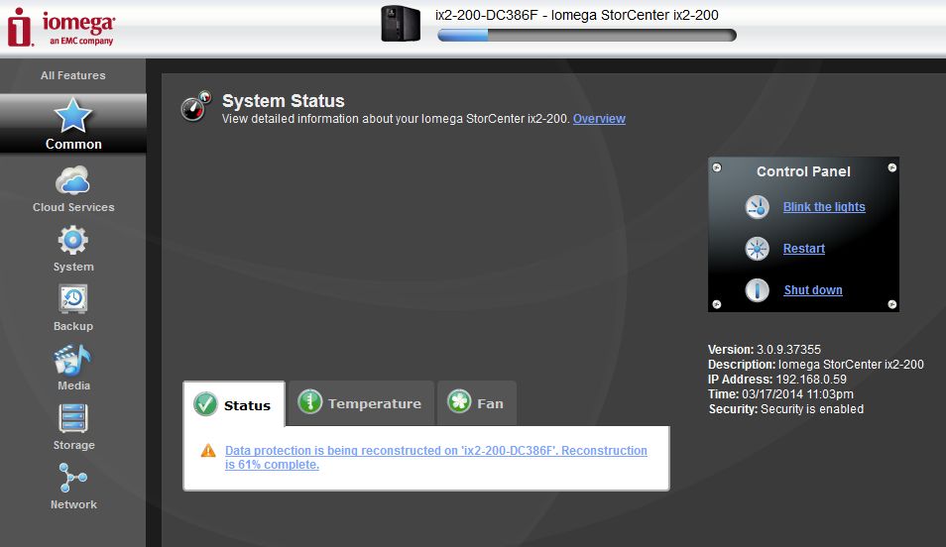Viewport: 946px width, 547px height.
Task: Click the storage usage progress bar
Action: (x=586, y=35)
